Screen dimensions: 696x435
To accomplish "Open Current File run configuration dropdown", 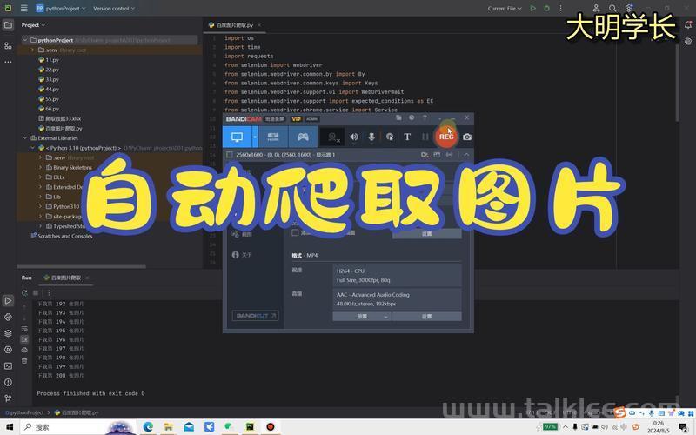I will click(x=505, y=8).
